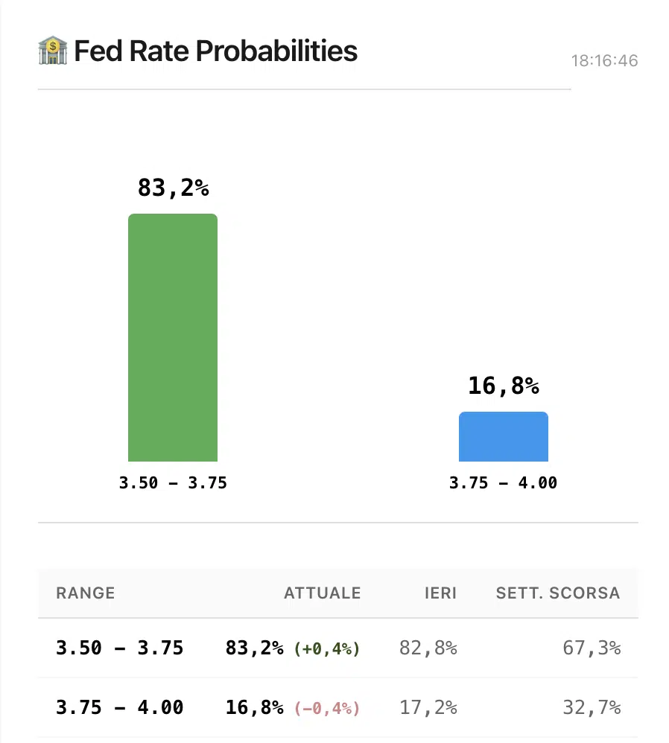Click the green 3.50 – 3.75 bar
This screenshot has width=669, height=743.
(x=173, y=338)
